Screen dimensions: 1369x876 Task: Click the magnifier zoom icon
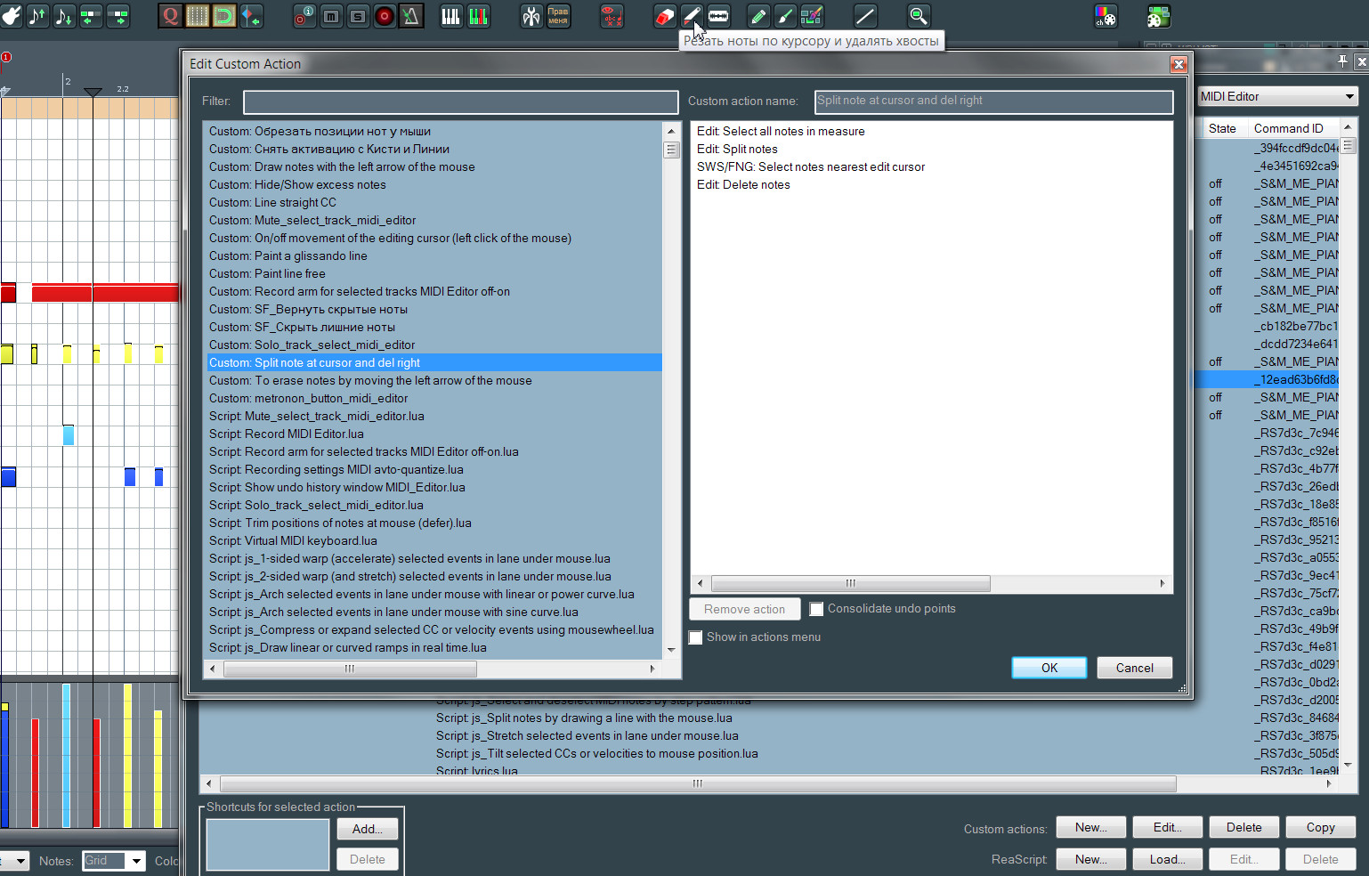(919, 16)
